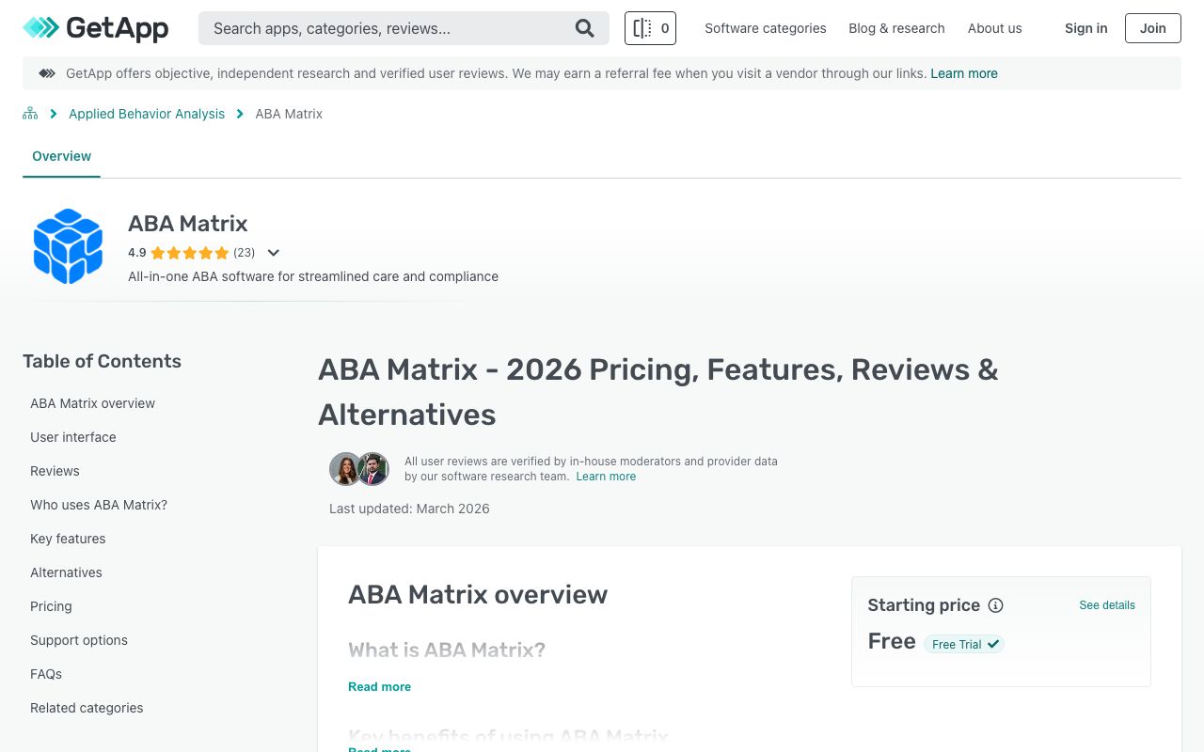Viewport: 1204px width, 752px height.
Task: Jump to Alternatives section
Action: click(66, 572)
